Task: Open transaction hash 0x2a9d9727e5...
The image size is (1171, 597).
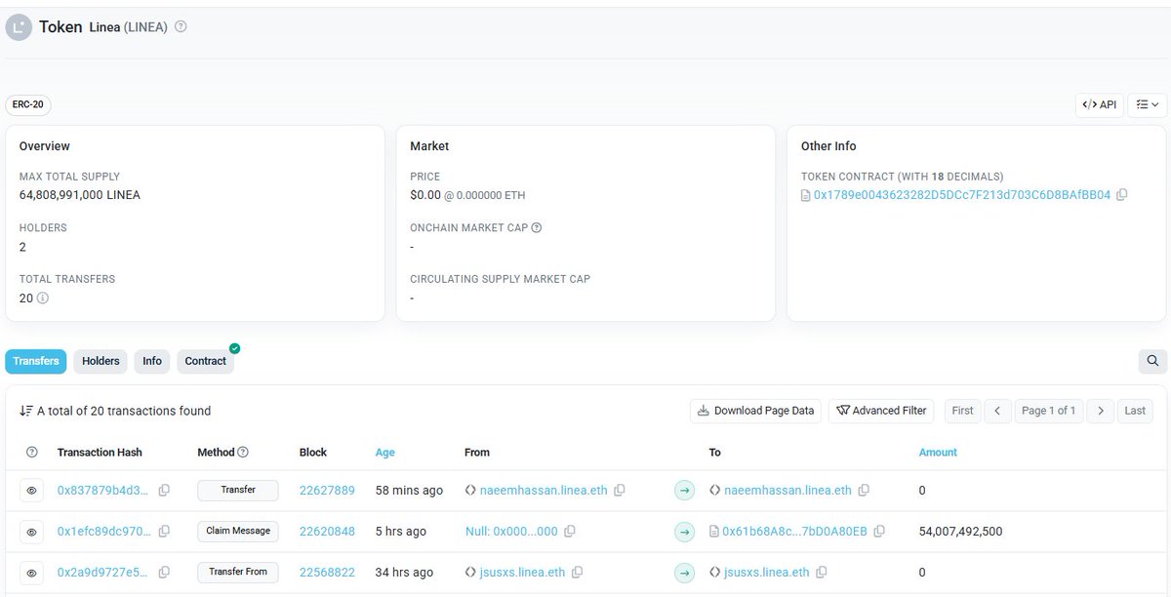Action: pos(103,573)
